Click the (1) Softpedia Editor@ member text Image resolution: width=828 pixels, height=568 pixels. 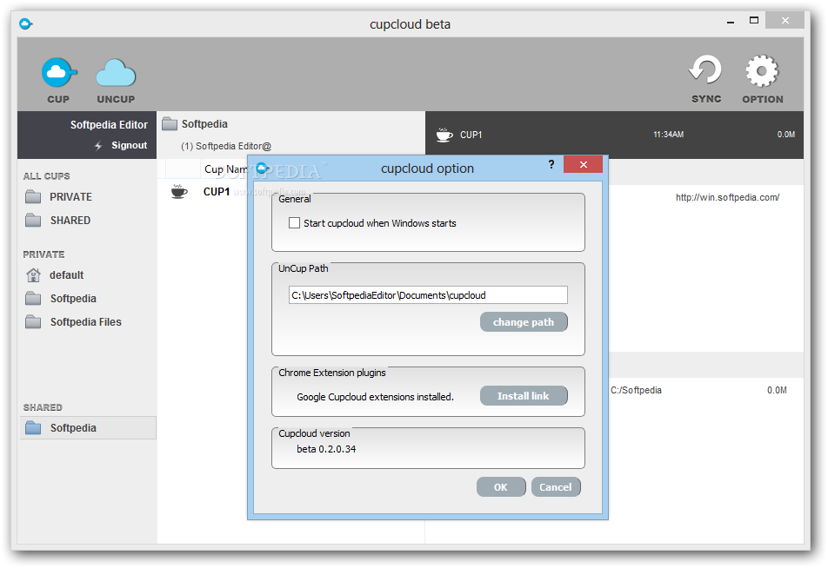(x=226, y=146)
